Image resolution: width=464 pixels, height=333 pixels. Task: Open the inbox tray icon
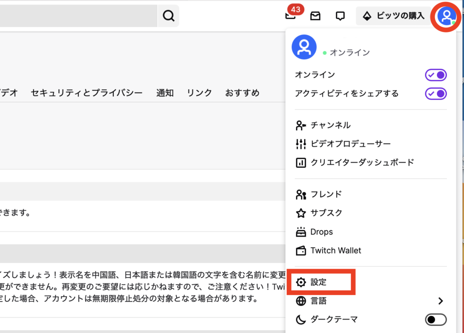click(315, 16)
